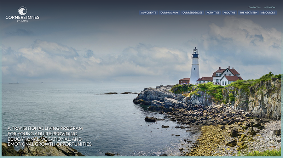Navigate to The Next Step
This screenshot has height=158, width=283.
coord(248,12)
